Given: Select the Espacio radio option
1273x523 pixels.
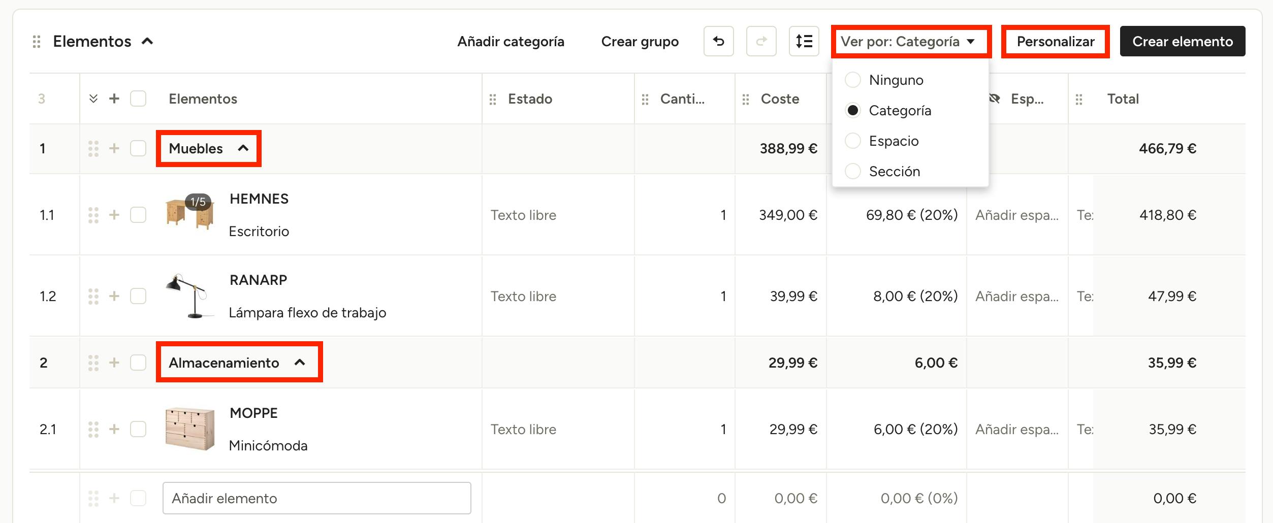Looking at the screenshot, I should click(x=853, y=141).
